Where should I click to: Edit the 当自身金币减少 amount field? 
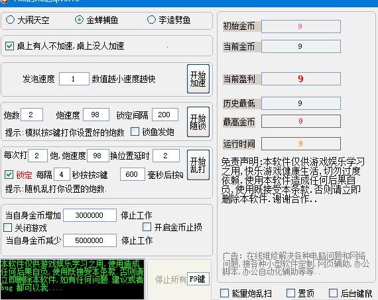click(90, 240)
